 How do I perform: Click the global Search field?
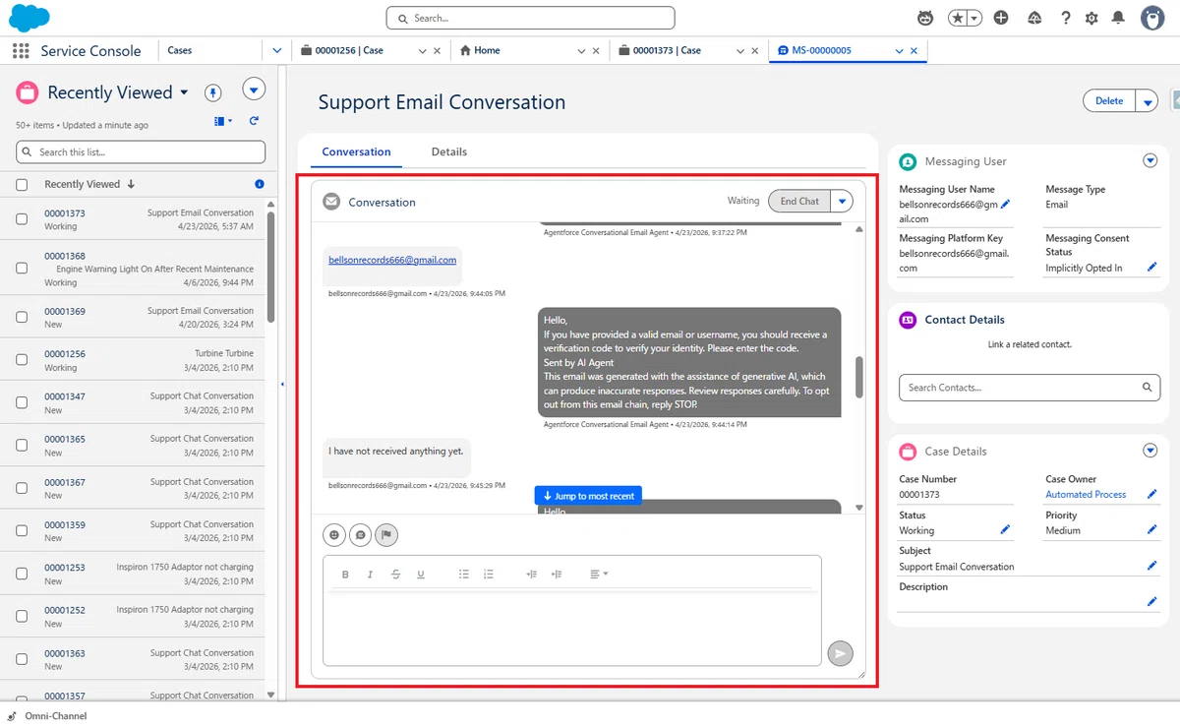point(531,18)
